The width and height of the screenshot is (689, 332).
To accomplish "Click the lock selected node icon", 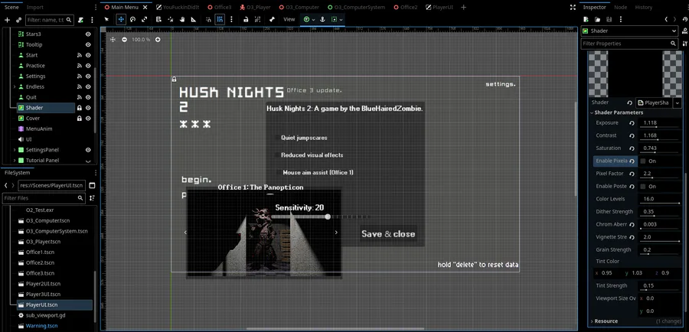I will 246,19.
